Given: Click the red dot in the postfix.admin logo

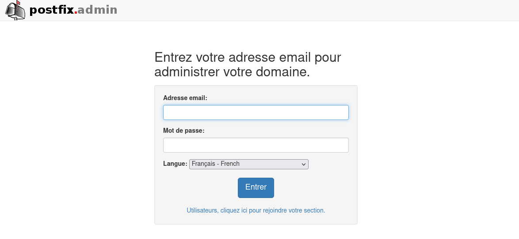Looking at the screenshot, I should pos(76,13).
